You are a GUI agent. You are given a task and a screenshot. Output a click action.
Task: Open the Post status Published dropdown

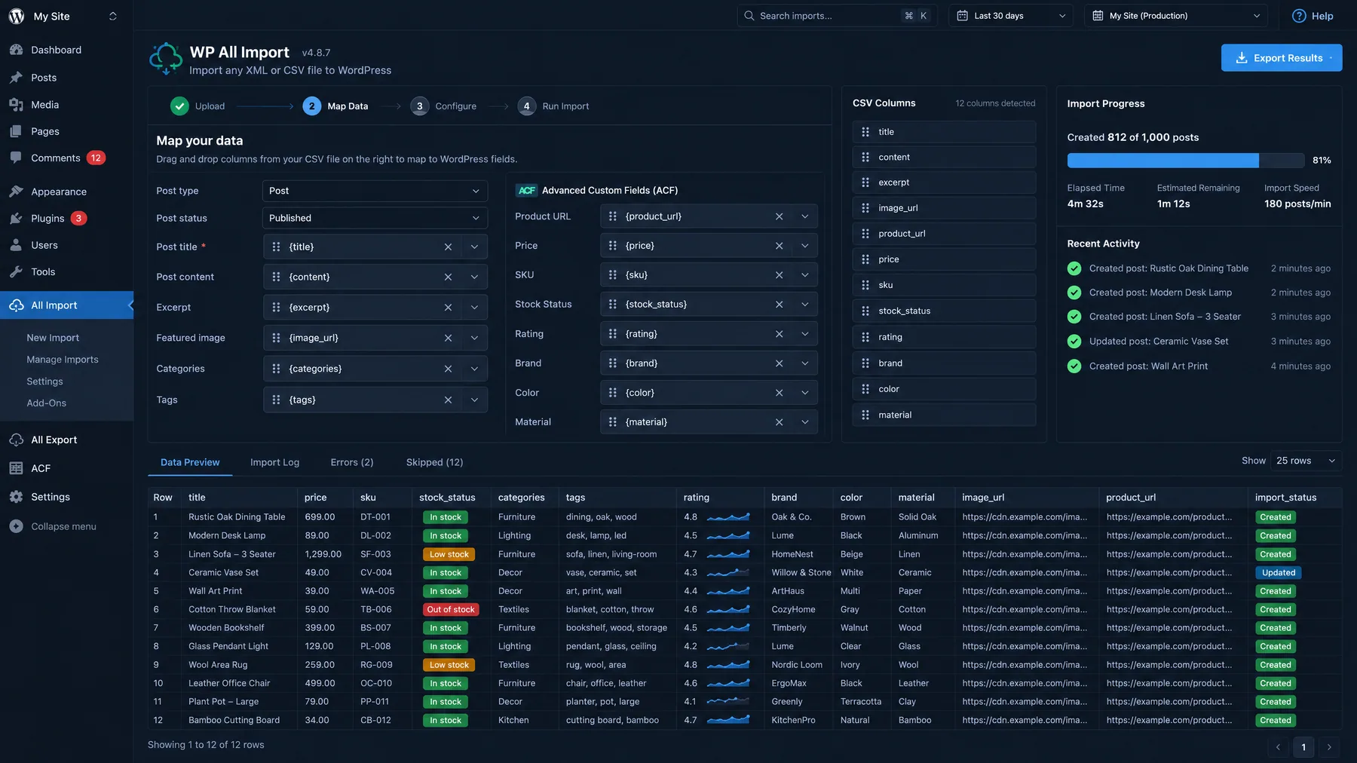tap(375, 218)
